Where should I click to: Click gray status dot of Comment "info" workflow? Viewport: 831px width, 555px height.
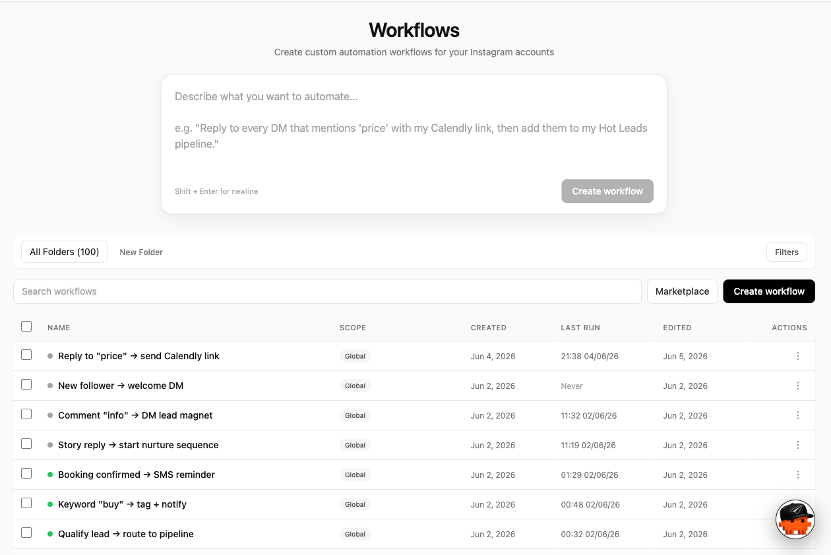50,415
